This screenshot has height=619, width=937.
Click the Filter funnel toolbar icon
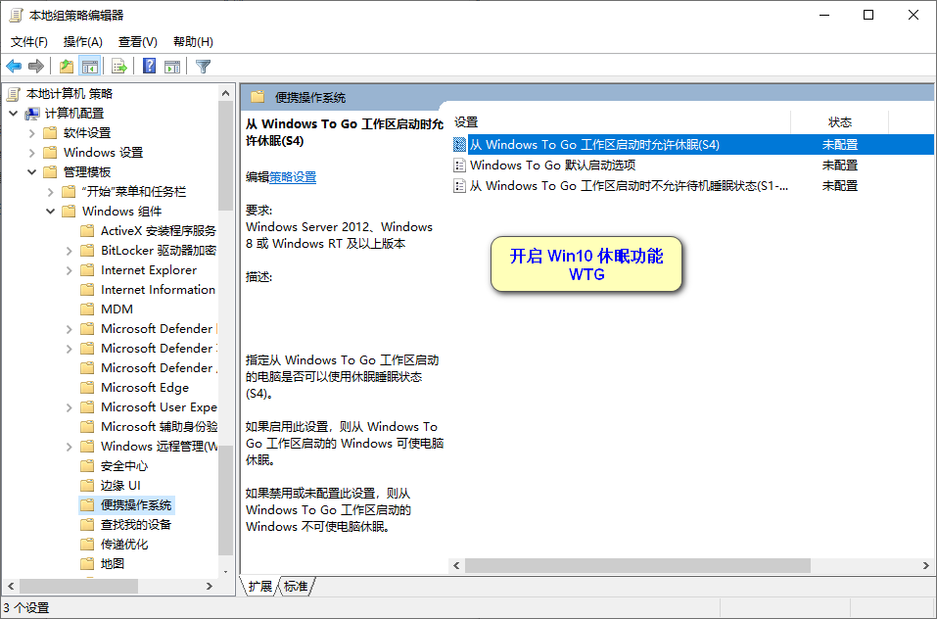point(204,67)
